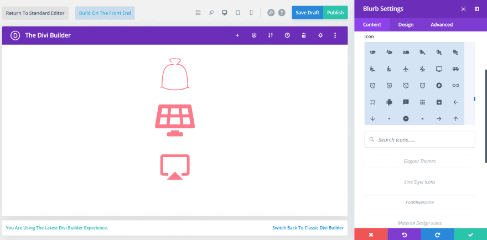The height and width of the screenshot is (240, 487).
Task: Pick the infinity symbol icon
Action: tap(455, 85)
